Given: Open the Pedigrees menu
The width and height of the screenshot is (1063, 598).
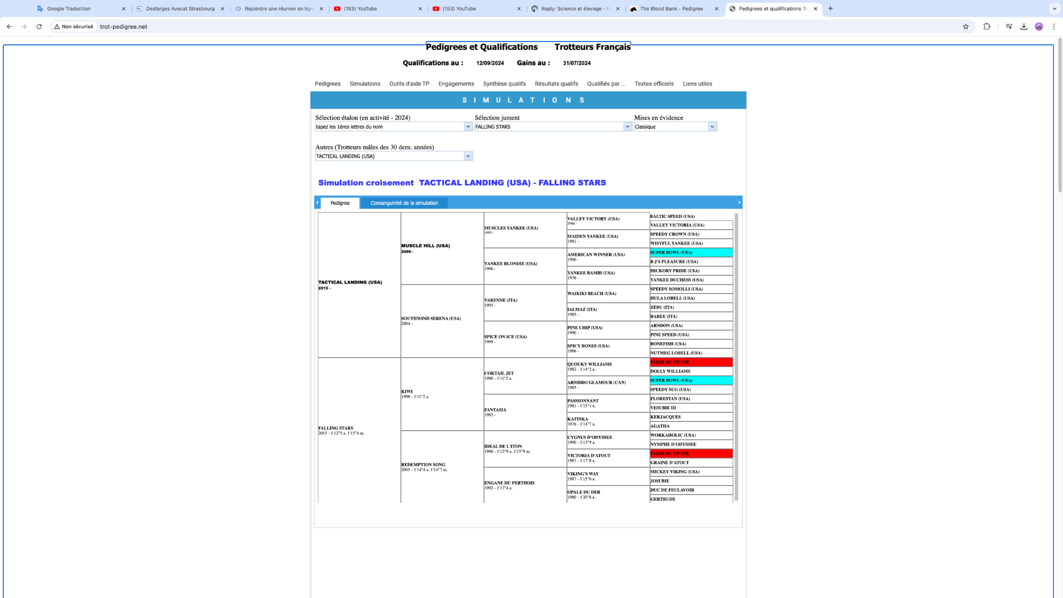Looking at the screenshot, I should [328, 84].
